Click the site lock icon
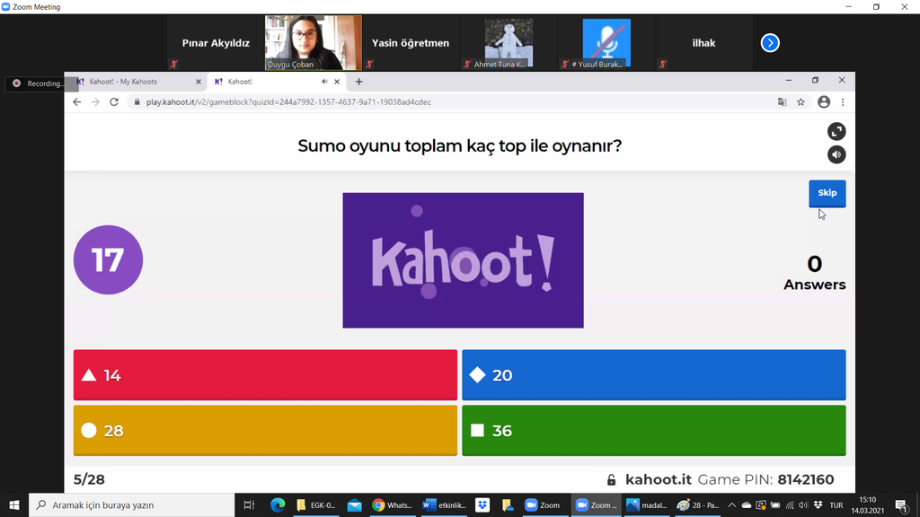The image size is (920, 517). [x=137, y=102]
